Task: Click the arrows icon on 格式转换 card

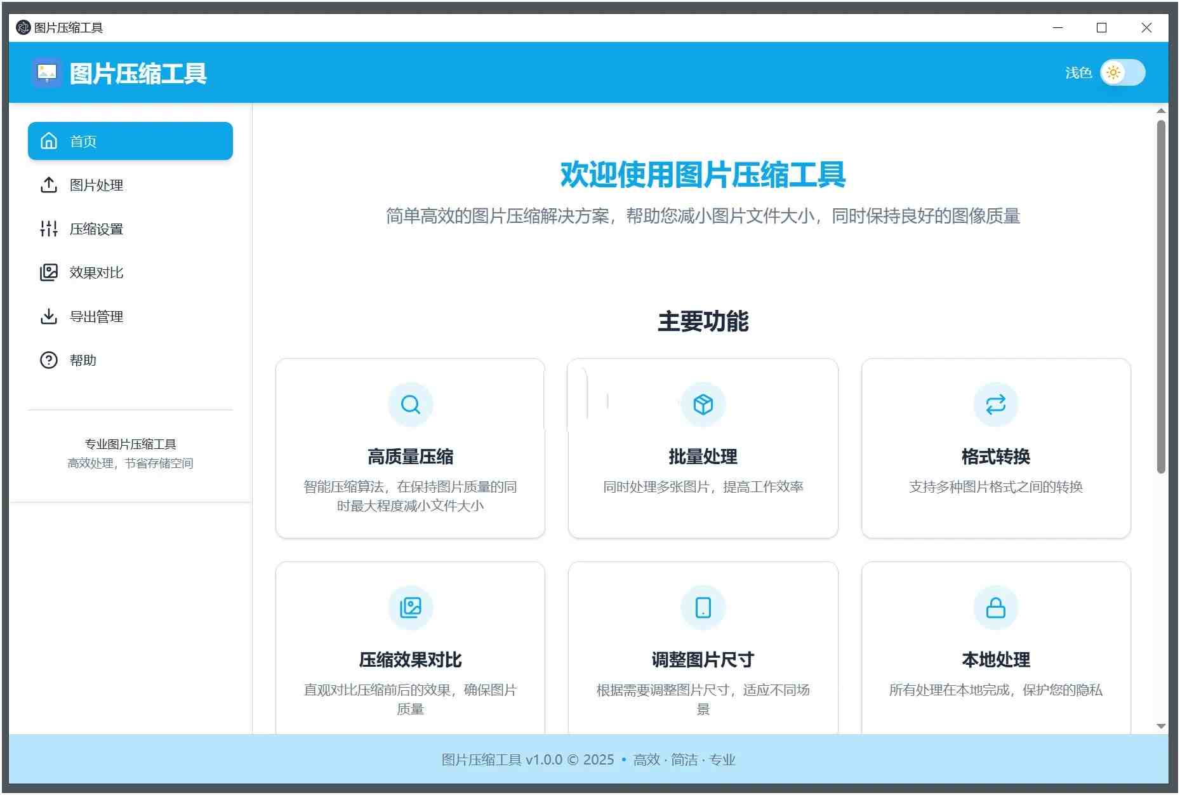Action: (995, 404)
